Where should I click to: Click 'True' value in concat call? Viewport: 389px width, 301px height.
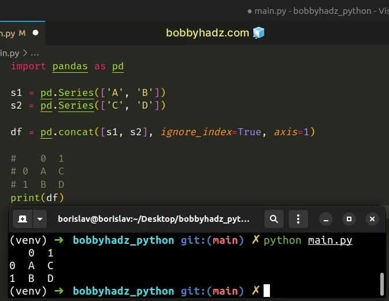point(249,132)
